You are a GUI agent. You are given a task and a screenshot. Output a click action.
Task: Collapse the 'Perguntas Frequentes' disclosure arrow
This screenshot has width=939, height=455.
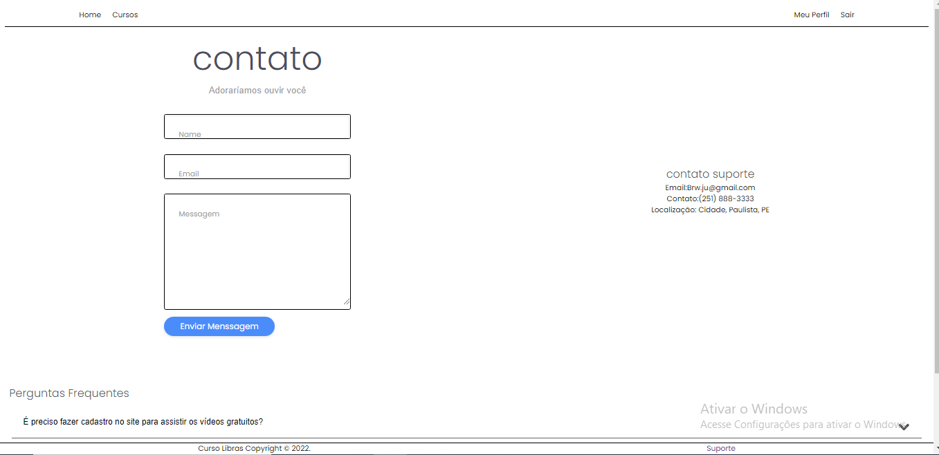pos(904,427)
